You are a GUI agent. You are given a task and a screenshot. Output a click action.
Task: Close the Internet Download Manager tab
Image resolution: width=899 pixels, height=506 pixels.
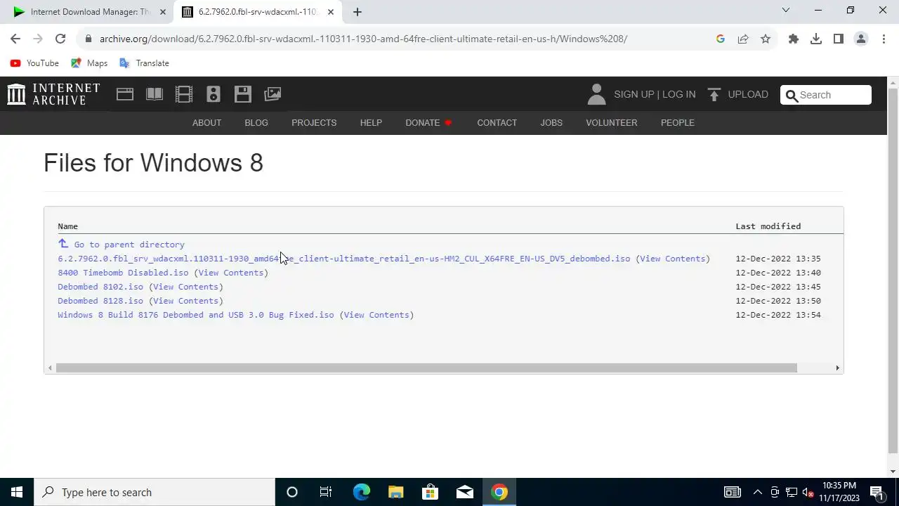click(162, 12)
